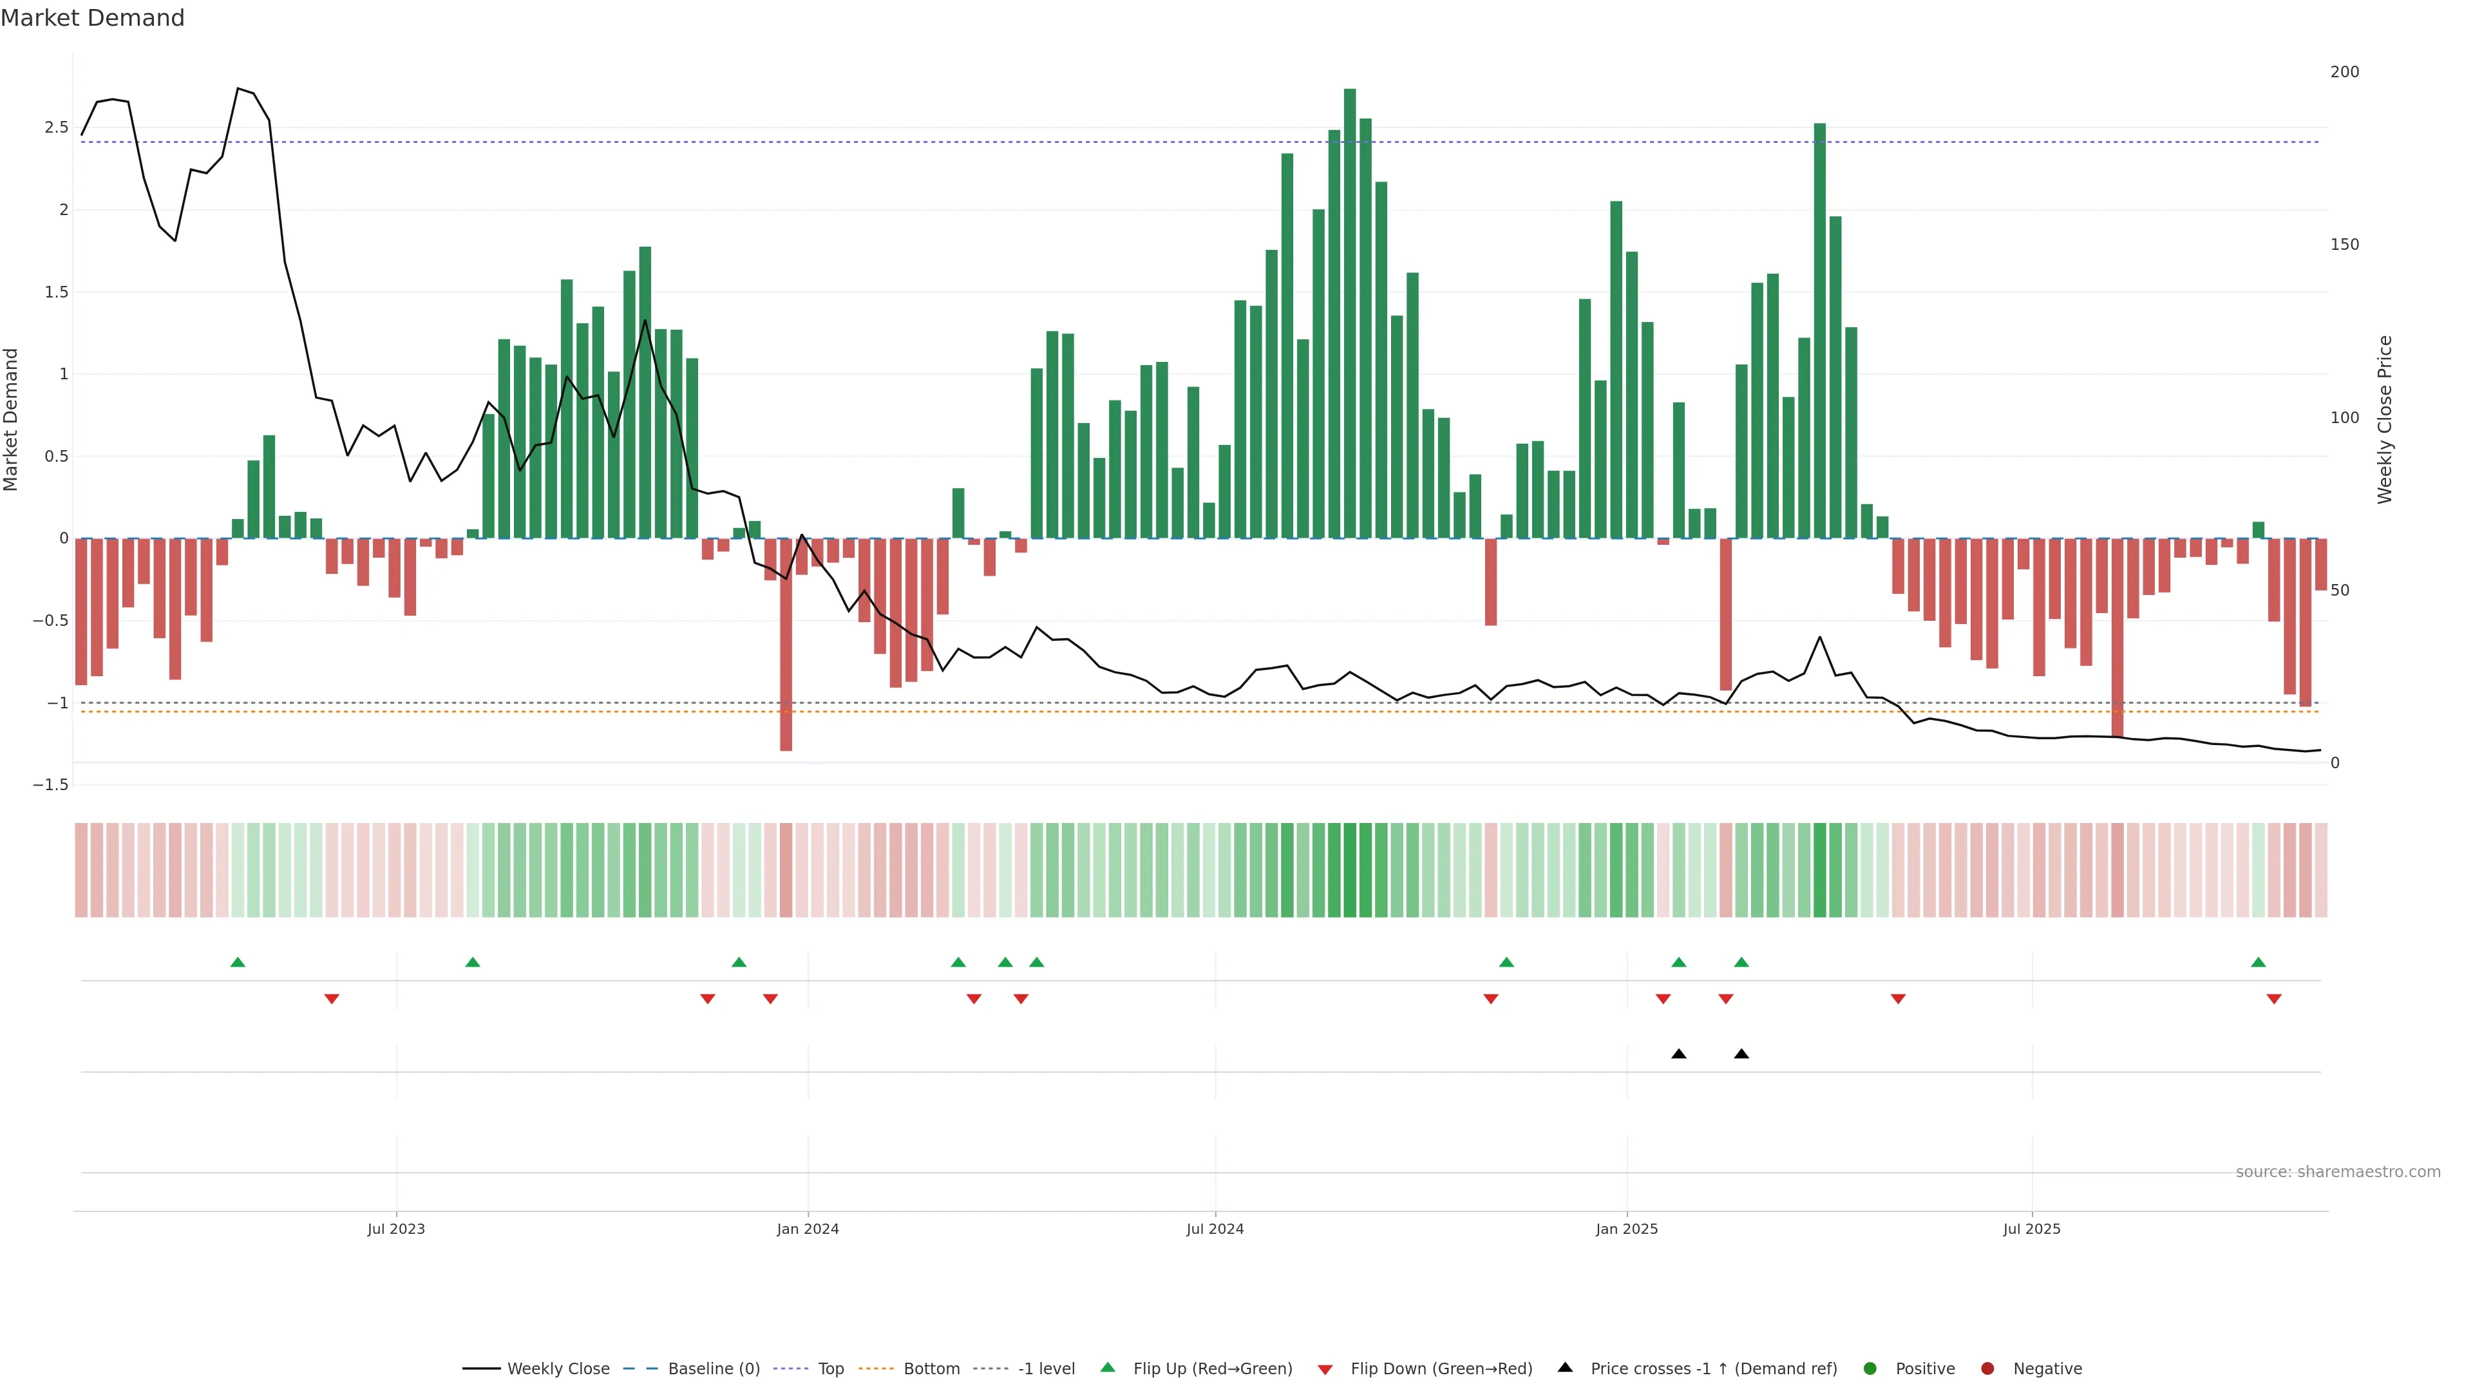Click the leftmost black price-cross triangle marker
Screen dimensions: 2473x1391
point(1678,1054)
